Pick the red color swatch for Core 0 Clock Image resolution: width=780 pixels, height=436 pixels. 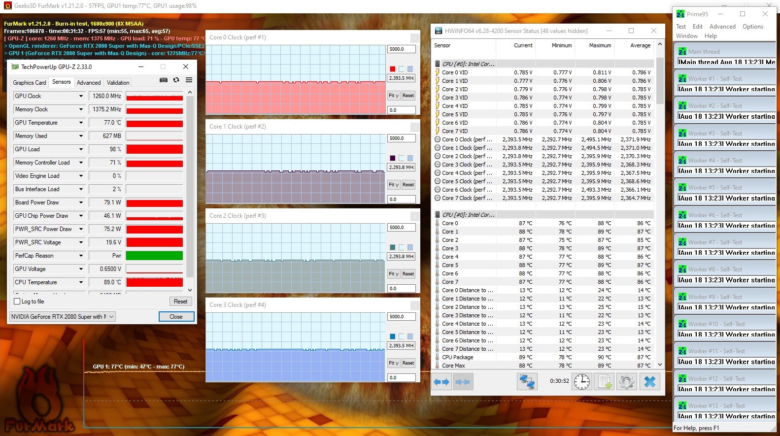tap(393, 69)
